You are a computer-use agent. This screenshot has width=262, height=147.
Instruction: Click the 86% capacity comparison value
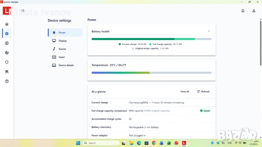point(136,111)
